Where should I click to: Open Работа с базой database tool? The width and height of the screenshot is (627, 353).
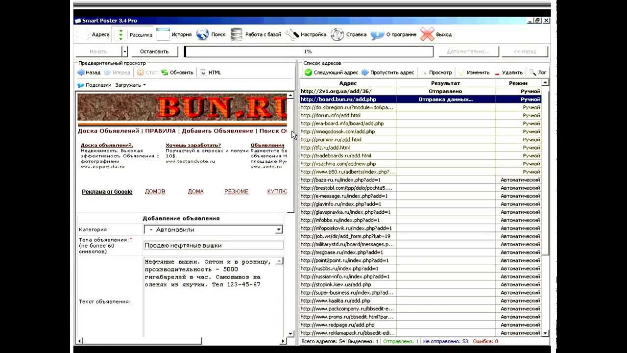[256, 35]
